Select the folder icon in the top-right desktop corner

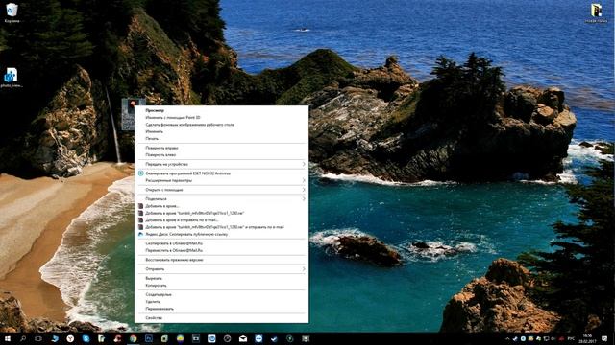[x=596, y=12]
